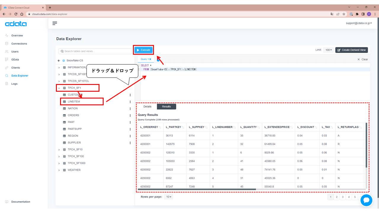This screenshot has height=213, width=379.
Task: Go to results page 4
Action: click(349, 197)
